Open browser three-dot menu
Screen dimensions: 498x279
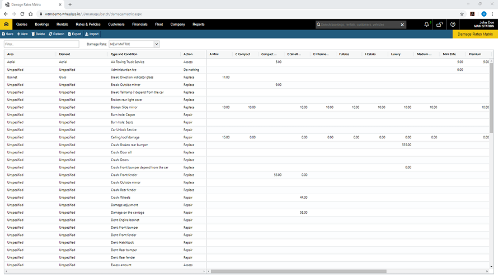(x=492, y=14)
